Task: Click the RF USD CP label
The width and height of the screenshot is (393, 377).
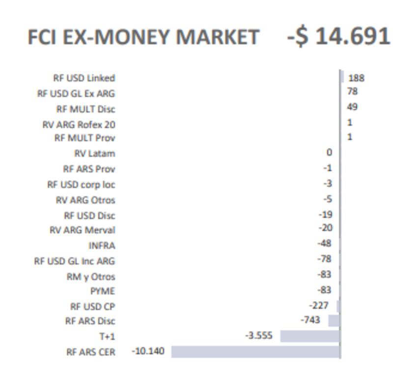Action: tap(92, 307)
